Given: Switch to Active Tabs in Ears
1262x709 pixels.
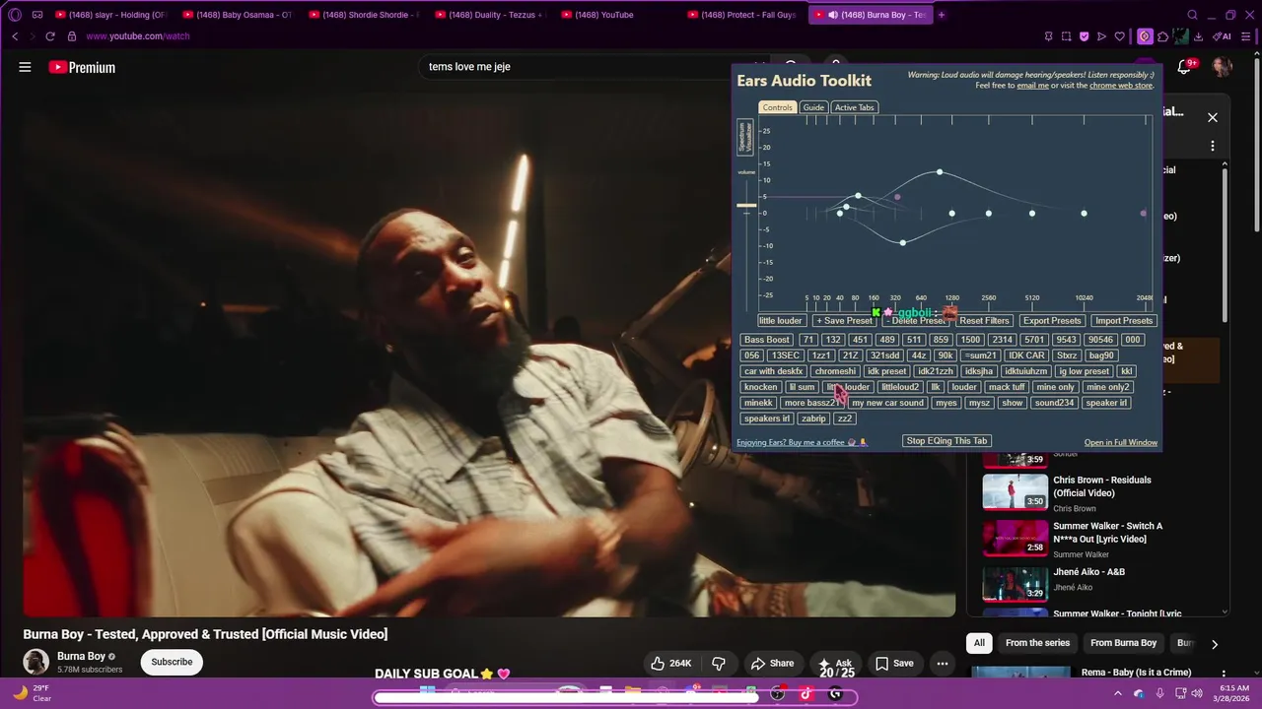Looking at the screenshot, I should tap(854, 107).
